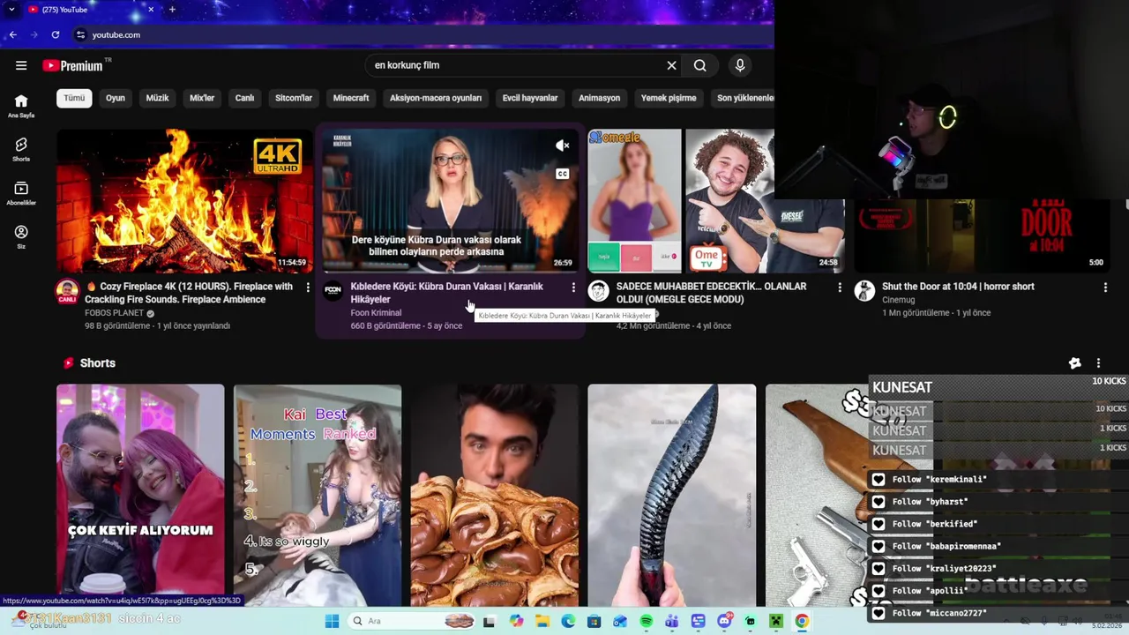The image size is (1129, 635).
Task: Open Cozy Fireplace 4K video title
Action: pos(189,293)
